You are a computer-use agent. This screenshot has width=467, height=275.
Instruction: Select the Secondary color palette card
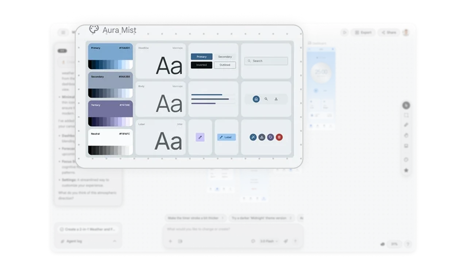point(110,85)
